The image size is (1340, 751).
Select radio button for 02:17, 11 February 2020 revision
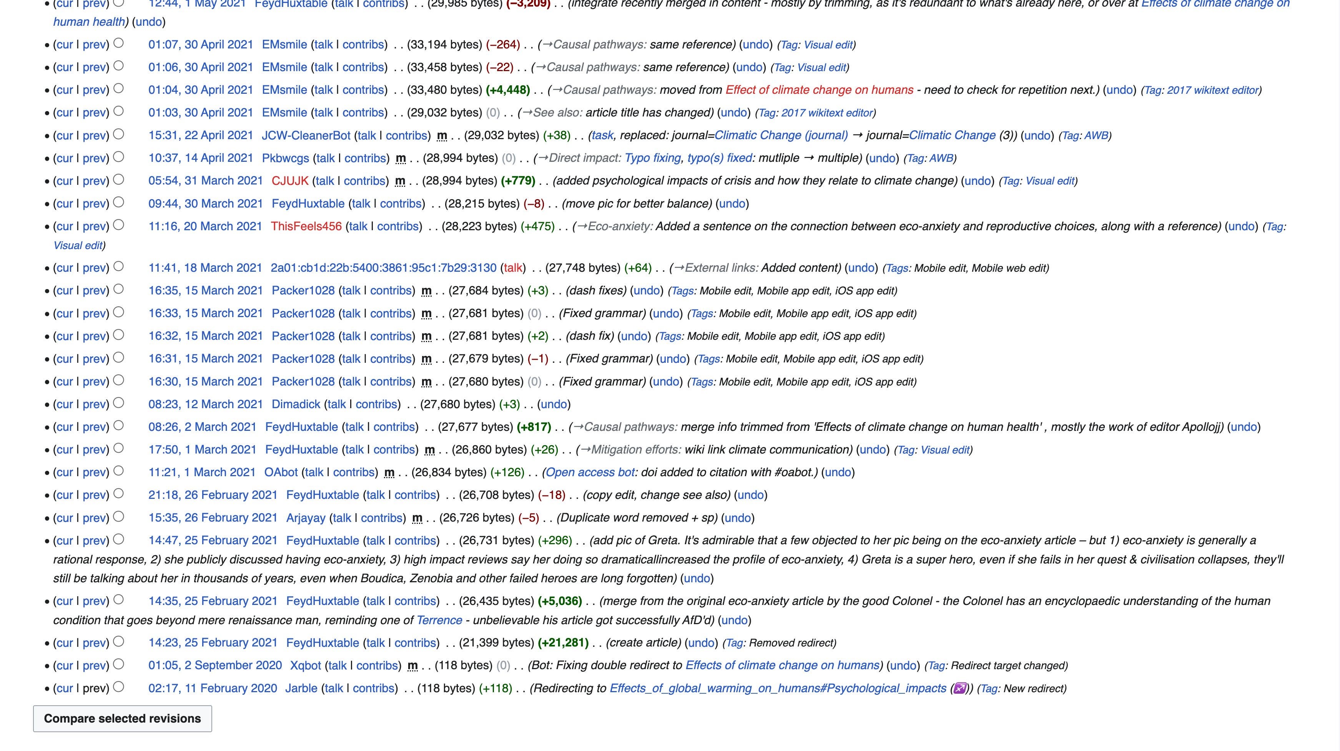[119, 687]
